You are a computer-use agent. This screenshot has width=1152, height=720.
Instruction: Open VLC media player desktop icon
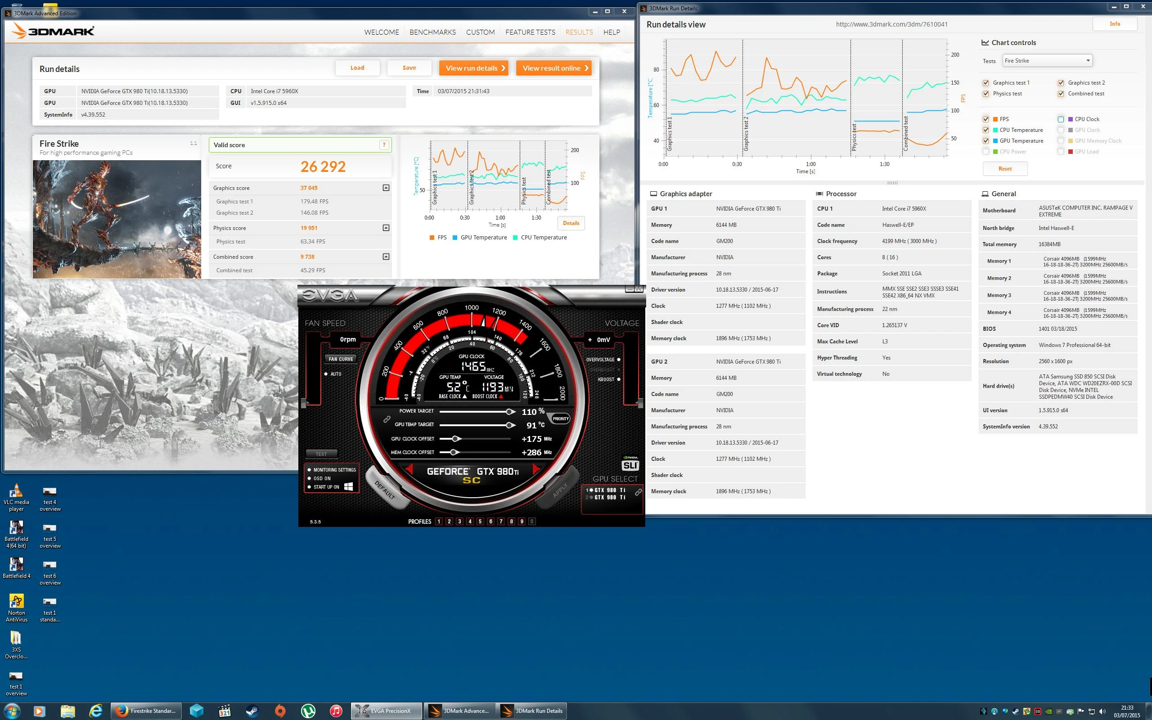[x=16, y=497]
